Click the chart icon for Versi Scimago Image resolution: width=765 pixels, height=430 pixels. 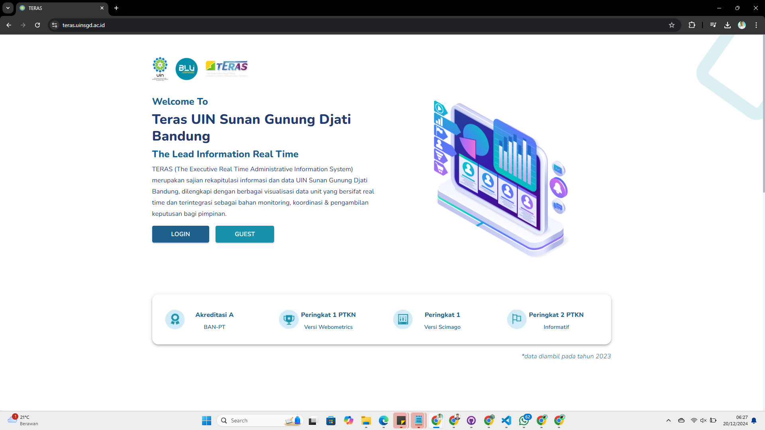(x=403, y=319)
